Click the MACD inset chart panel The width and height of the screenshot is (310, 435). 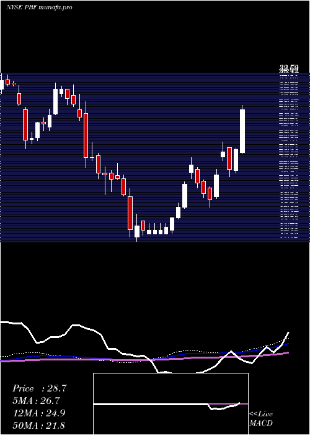coord(170,404)
